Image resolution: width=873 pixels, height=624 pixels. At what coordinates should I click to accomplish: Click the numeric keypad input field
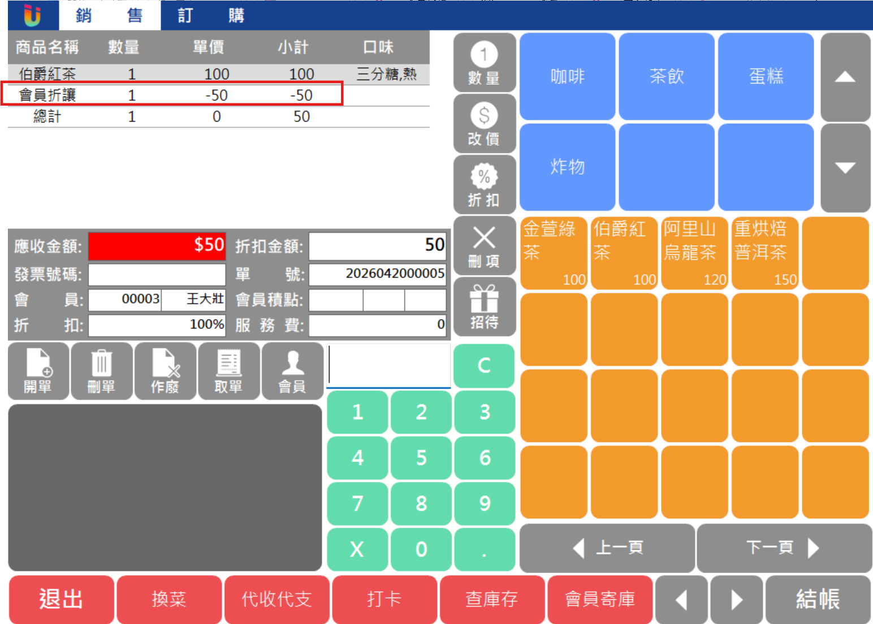pos(389,366)
